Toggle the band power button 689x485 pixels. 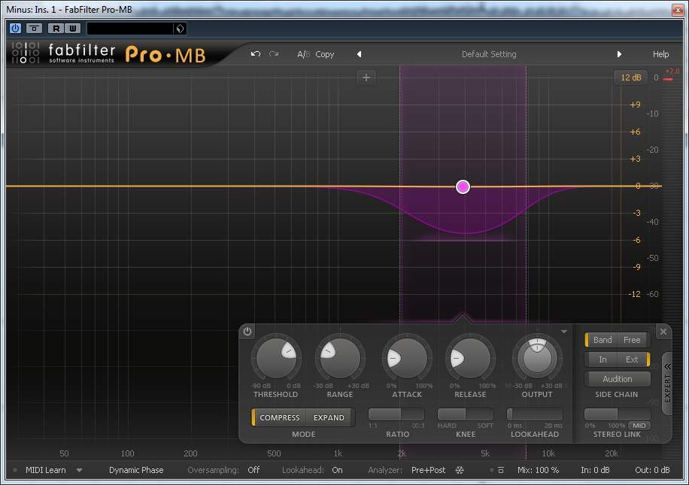(247, 331)
